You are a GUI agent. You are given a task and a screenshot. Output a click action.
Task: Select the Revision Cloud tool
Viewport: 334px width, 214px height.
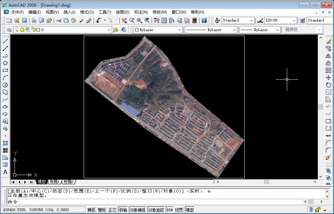(5, 92)
